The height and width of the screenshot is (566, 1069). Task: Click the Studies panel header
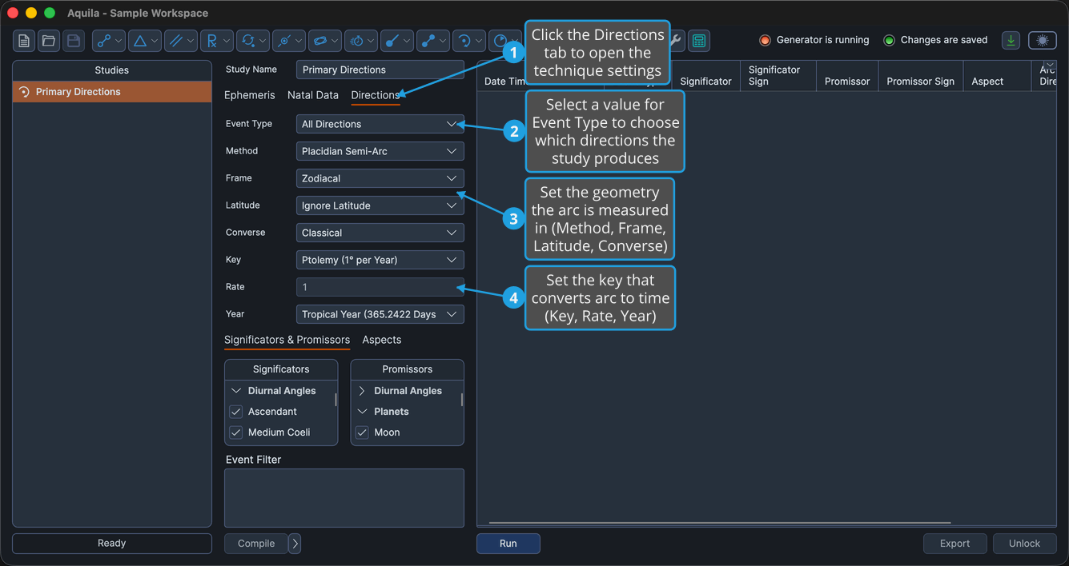[112, 70]
